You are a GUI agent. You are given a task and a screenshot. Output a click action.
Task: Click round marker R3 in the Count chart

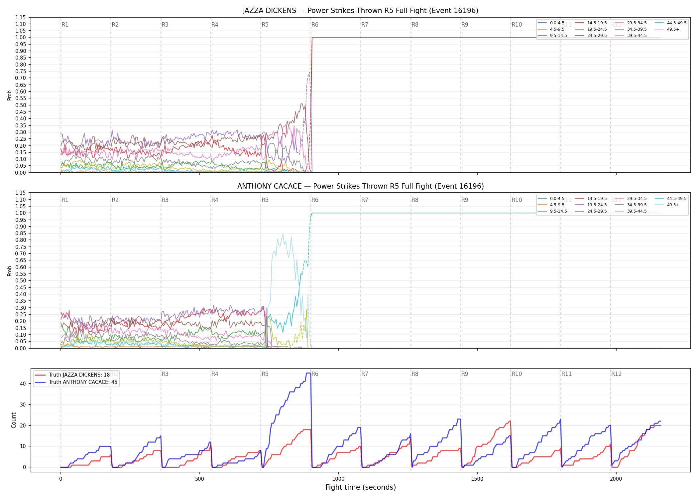(165, 374)
